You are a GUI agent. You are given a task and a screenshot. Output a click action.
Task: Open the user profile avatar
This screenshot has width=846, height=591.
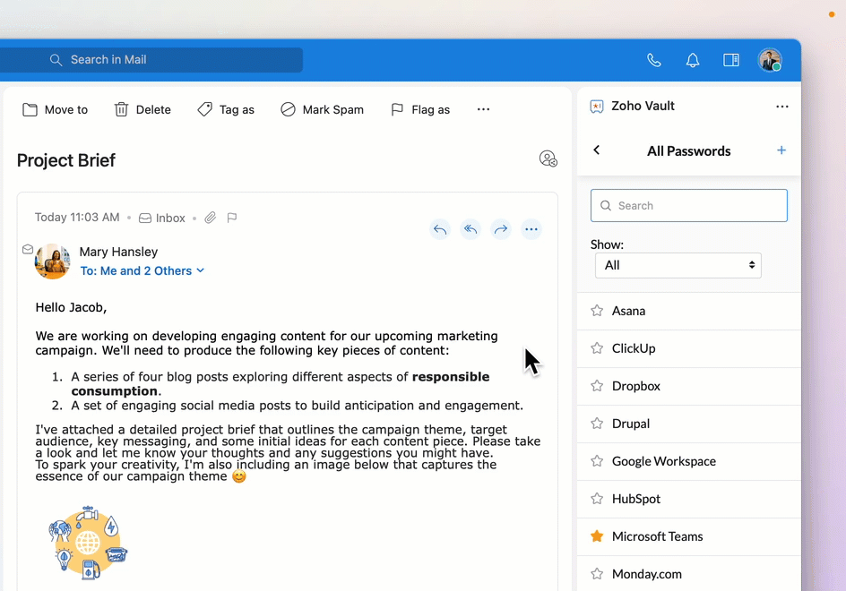click(x=770, y=60)
